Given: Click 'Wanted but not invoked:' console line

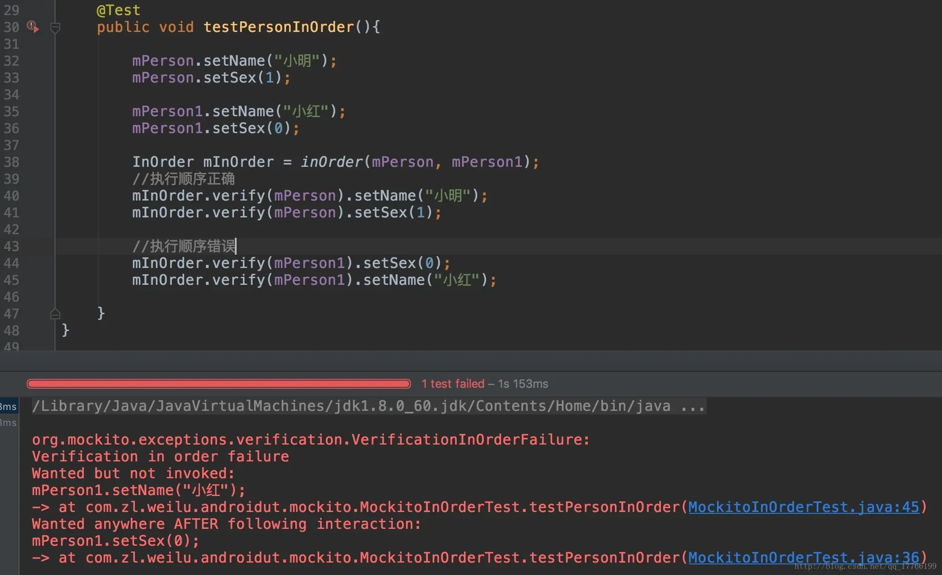Looking at the screenshot, I should click(133, 473).
